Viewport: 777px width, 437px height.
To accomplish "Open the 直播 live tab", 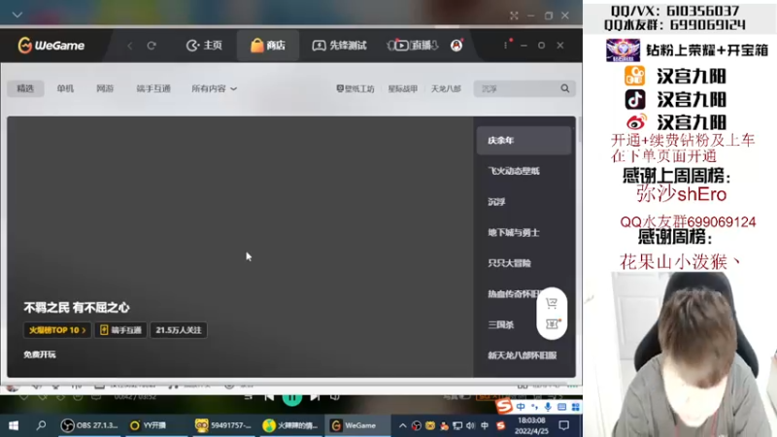I will tap(413, 46).
